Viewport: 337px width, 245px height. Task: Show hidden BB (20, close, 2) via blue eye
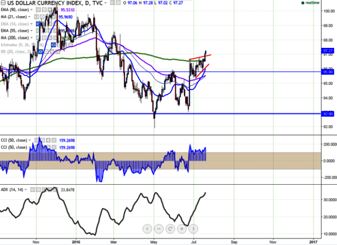[x=41, y=52]
